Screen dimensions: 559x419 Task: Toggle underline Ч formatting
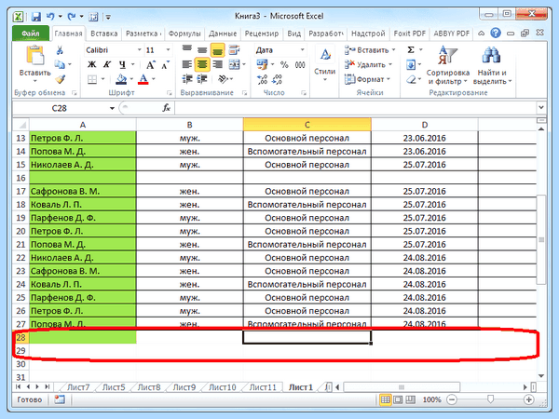point(122,64)
